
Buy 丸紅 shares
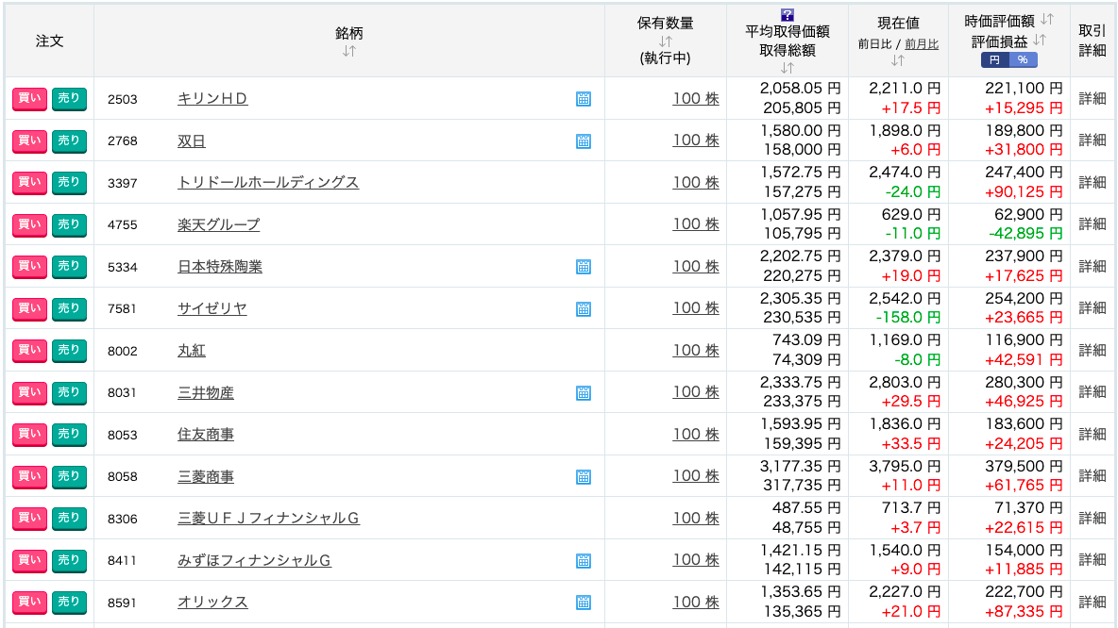coord(29,351)
